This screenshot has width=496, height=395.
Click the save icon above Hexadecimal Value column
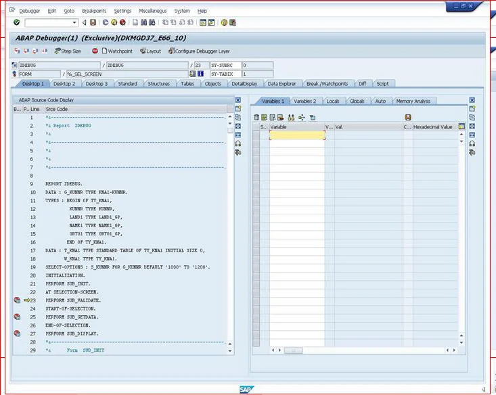point(408,117)
